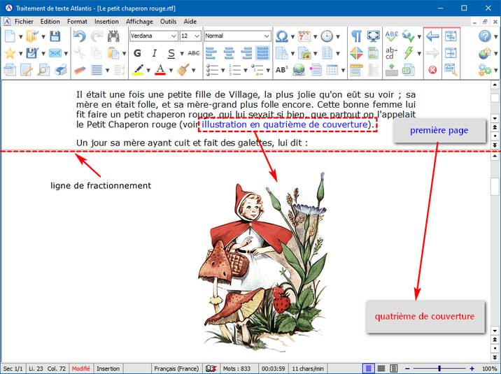Screen dimensions: 501x374
Task: Open help with the question mark icon
Action: click(x=484, y=36)
